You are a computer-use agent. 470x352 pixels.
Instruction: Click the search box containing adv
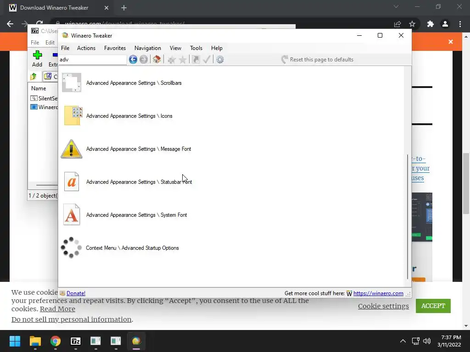tap(93, 60)
